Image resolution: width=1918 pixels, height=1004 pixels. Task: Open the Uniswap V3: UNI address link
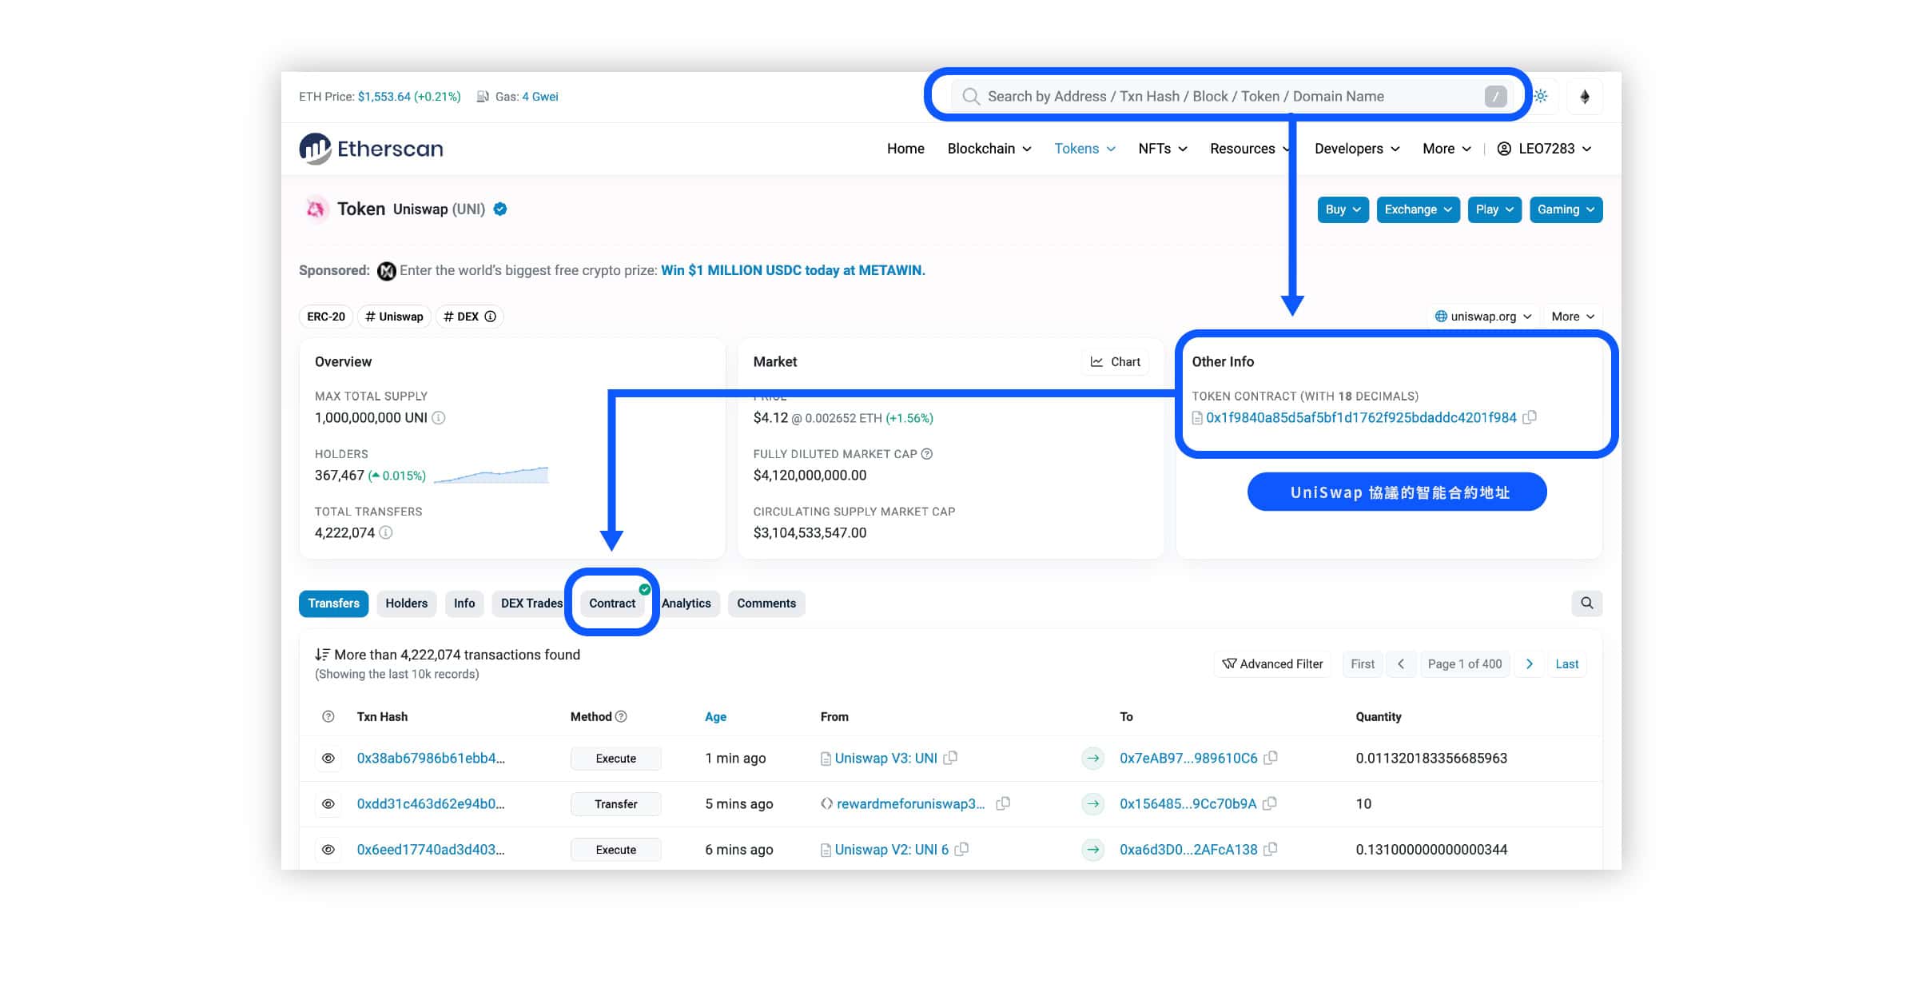(885, 758)
